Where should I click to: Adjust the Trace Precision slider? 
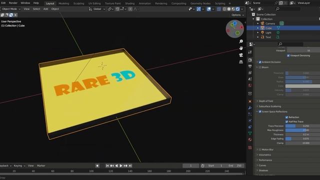[x=302, y=126]
